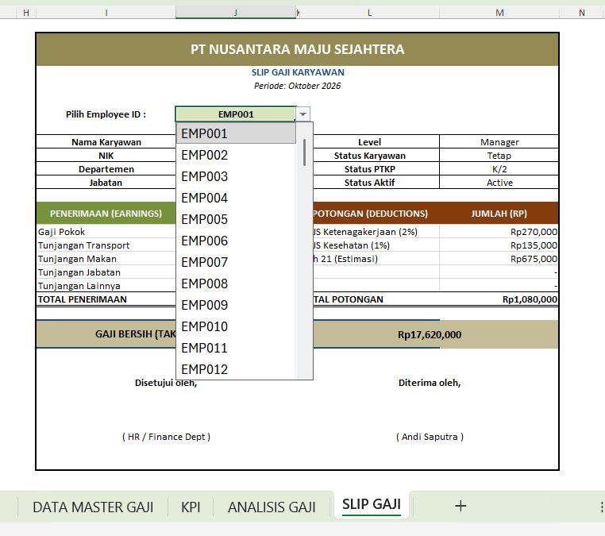
Task: Select EMP002 from the dropdown list
Action: coord(236,155)
